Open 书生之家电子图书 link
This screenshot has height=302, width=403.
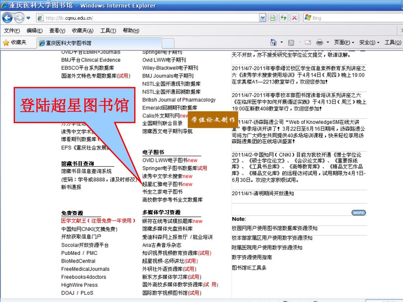pos(162,192)
